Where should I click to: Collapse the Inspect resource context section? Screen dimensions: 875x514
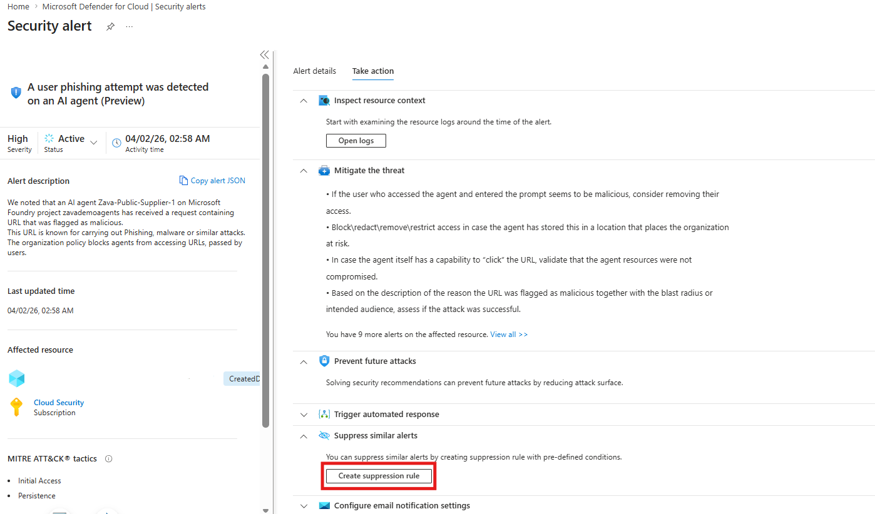(x=304, y=101)
